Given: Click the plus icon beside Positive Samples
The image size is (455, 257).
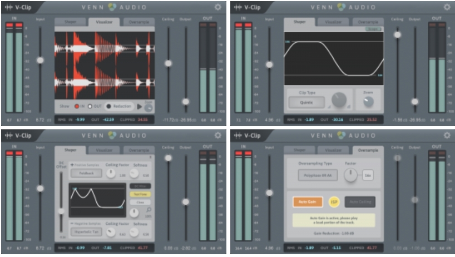Looking at the screenshot, I should point(72,165).
